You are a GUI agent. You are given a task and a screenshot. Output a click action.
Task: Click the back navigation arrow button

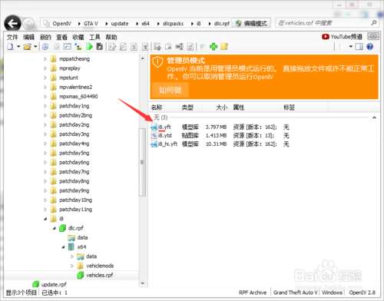(x=12, y=24)
